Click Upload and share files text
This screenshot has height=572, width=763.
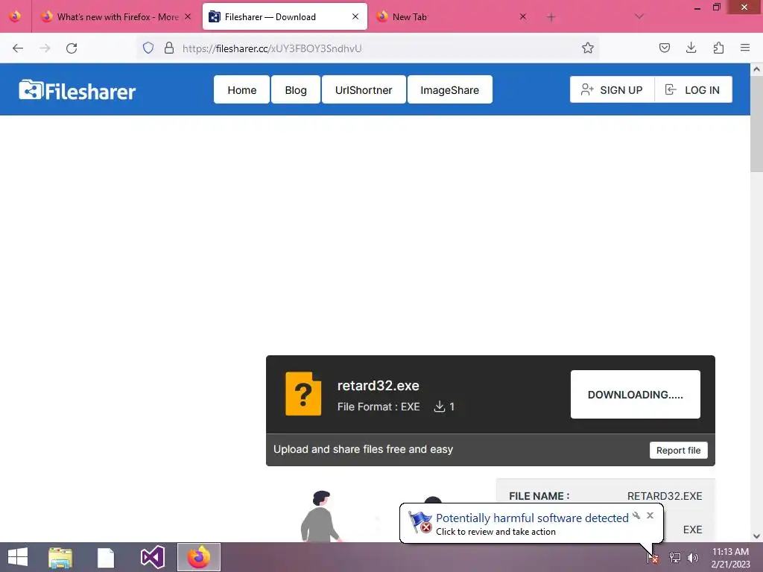coord(363,449)
